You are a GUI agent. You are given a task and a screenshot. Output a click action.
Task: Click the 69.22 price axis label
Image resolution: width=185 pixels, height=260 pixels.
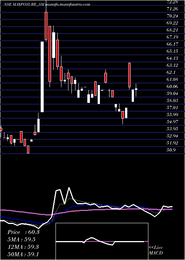pyautogui.click(x=172, y=23)
